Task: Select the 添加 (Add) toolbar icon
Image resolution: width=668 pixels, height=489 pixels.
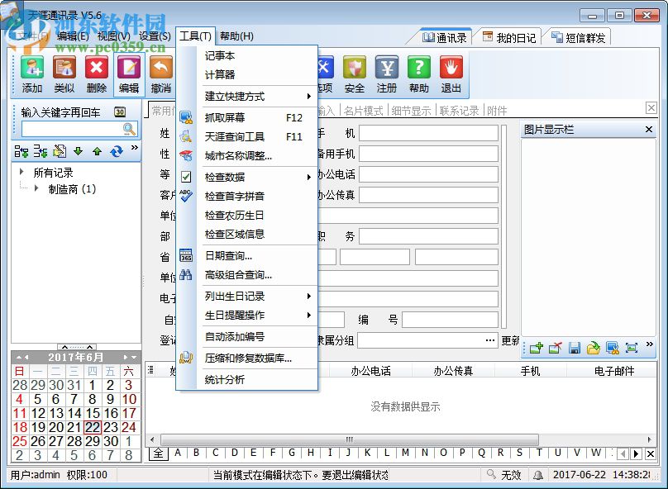Action: point(31,74)
